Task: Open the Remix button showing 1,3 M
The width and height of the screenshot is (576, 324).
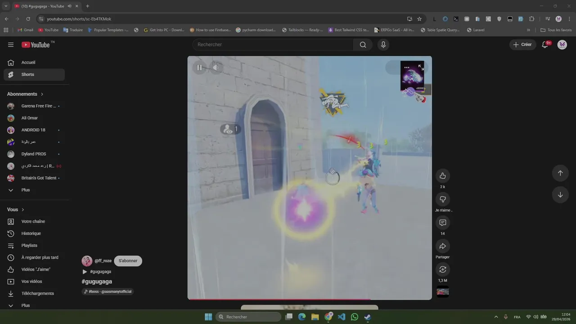Action: coord(442,270)
